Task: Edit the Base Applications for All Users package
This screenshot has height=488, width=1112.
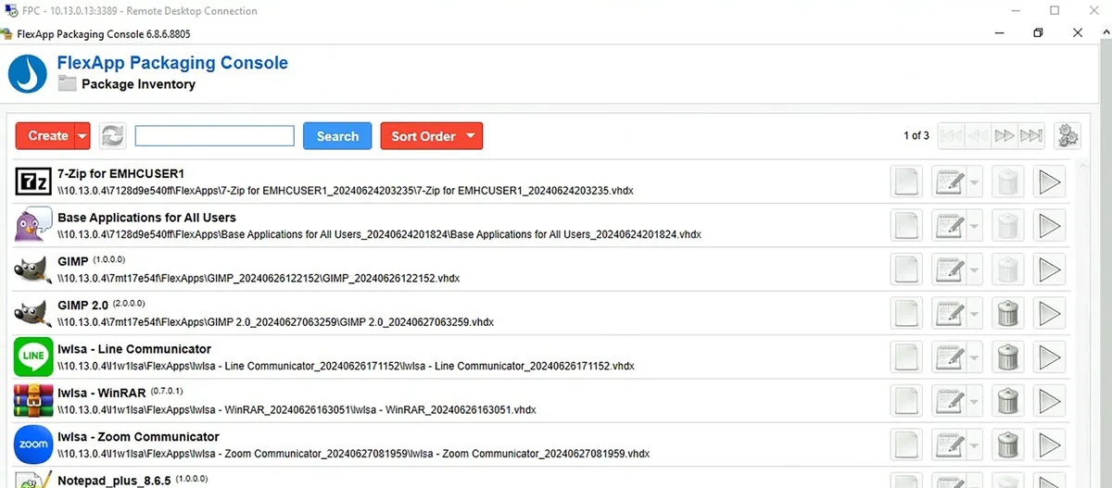Action: [949, 226]
